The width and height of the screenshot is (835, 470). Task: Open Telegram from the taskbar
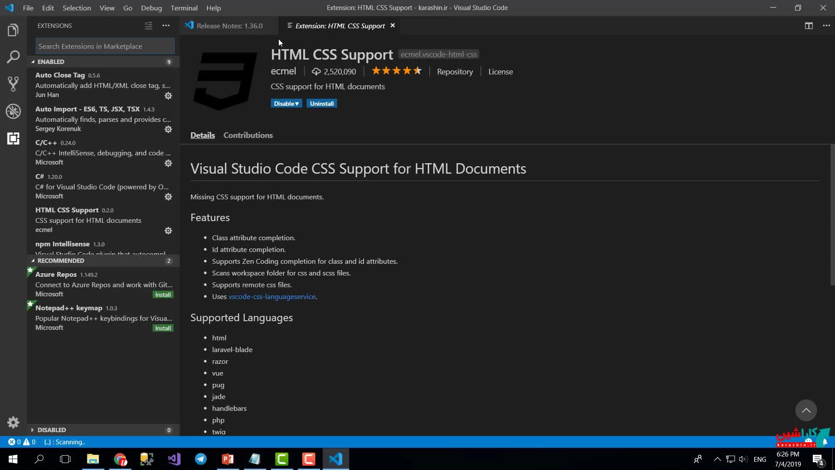pyautogui.click(x=200, y=459)
